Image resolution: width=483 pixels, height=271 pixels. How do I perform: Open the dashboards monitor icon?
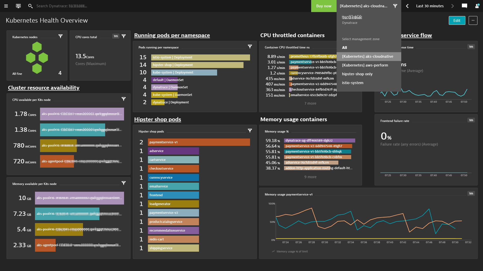click(x=18, y=6)
